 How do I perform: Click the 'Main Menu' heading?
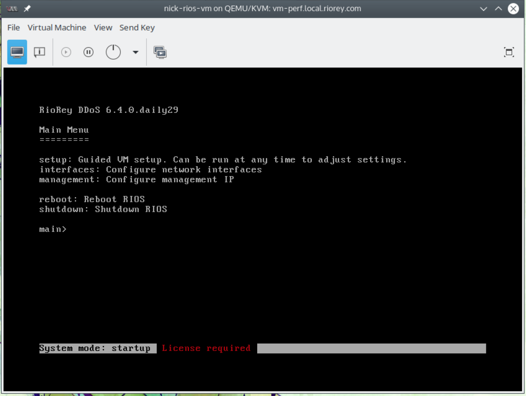(64, 130)
